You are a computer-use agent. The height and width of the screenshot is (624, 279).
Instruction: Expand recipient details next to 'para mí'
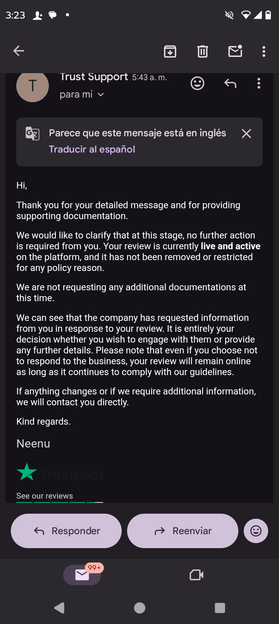coord(101,94)
